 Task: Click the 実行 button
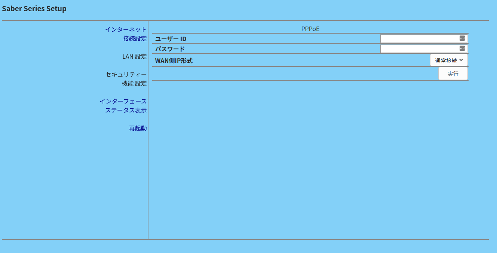(x=453, y=74)
